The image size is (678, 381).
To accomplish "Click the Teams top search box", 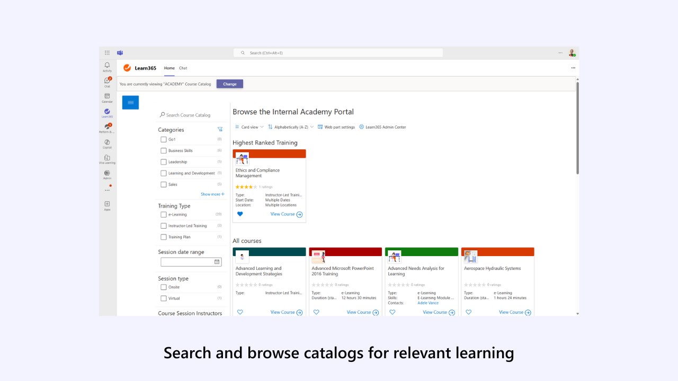I will coord(338,53).
